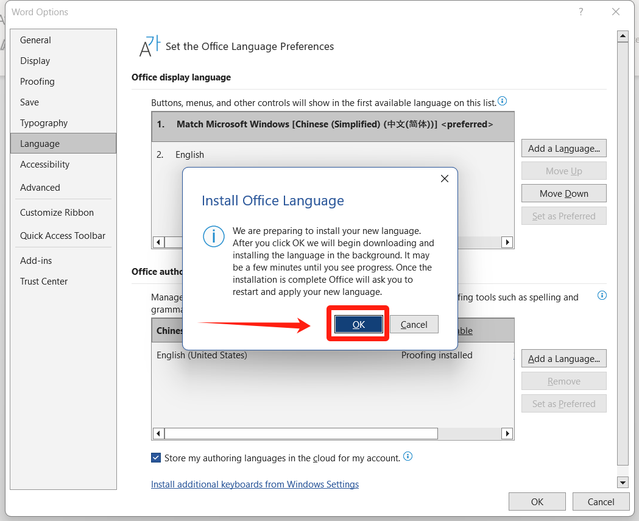Open the Proofing options category

point(37,82)
